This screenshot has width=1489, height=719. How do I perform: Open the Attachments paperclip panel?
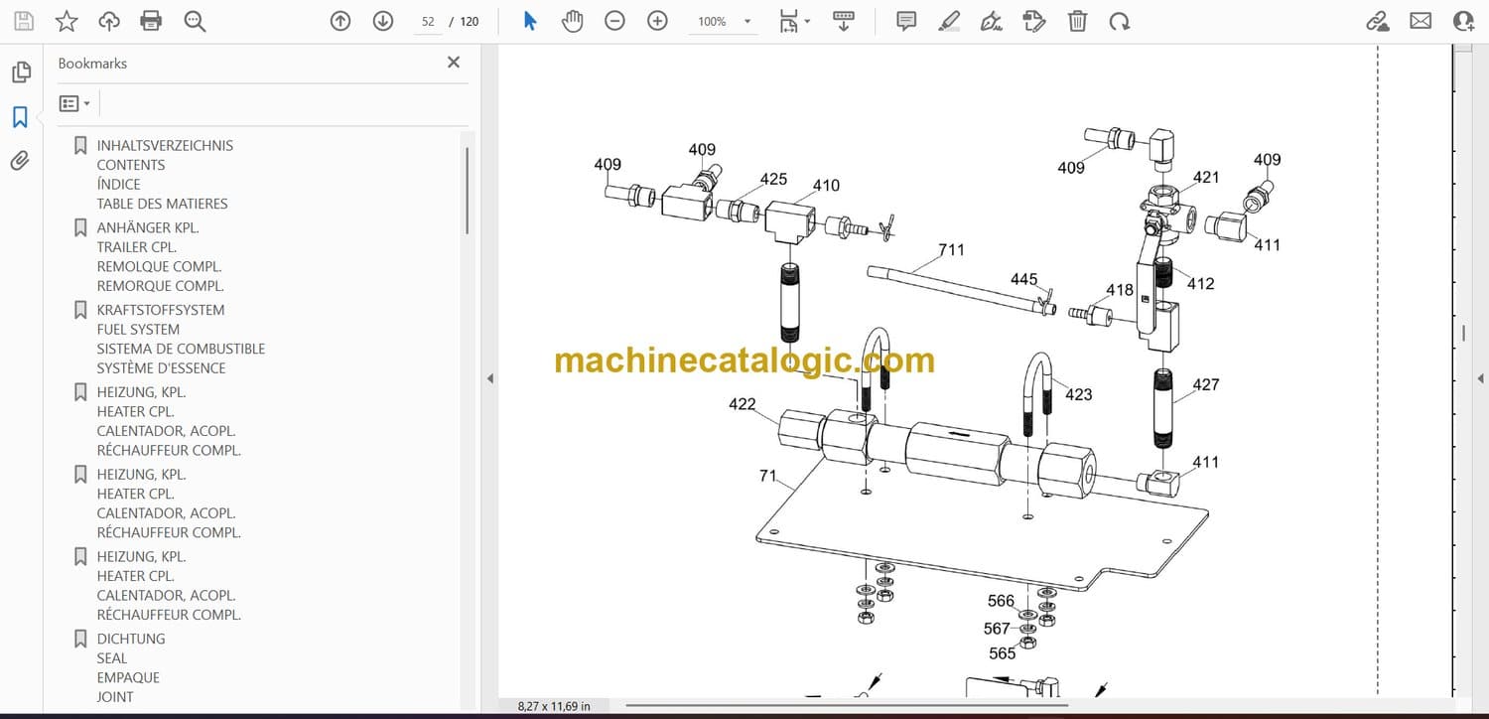(x=20, y=161)
